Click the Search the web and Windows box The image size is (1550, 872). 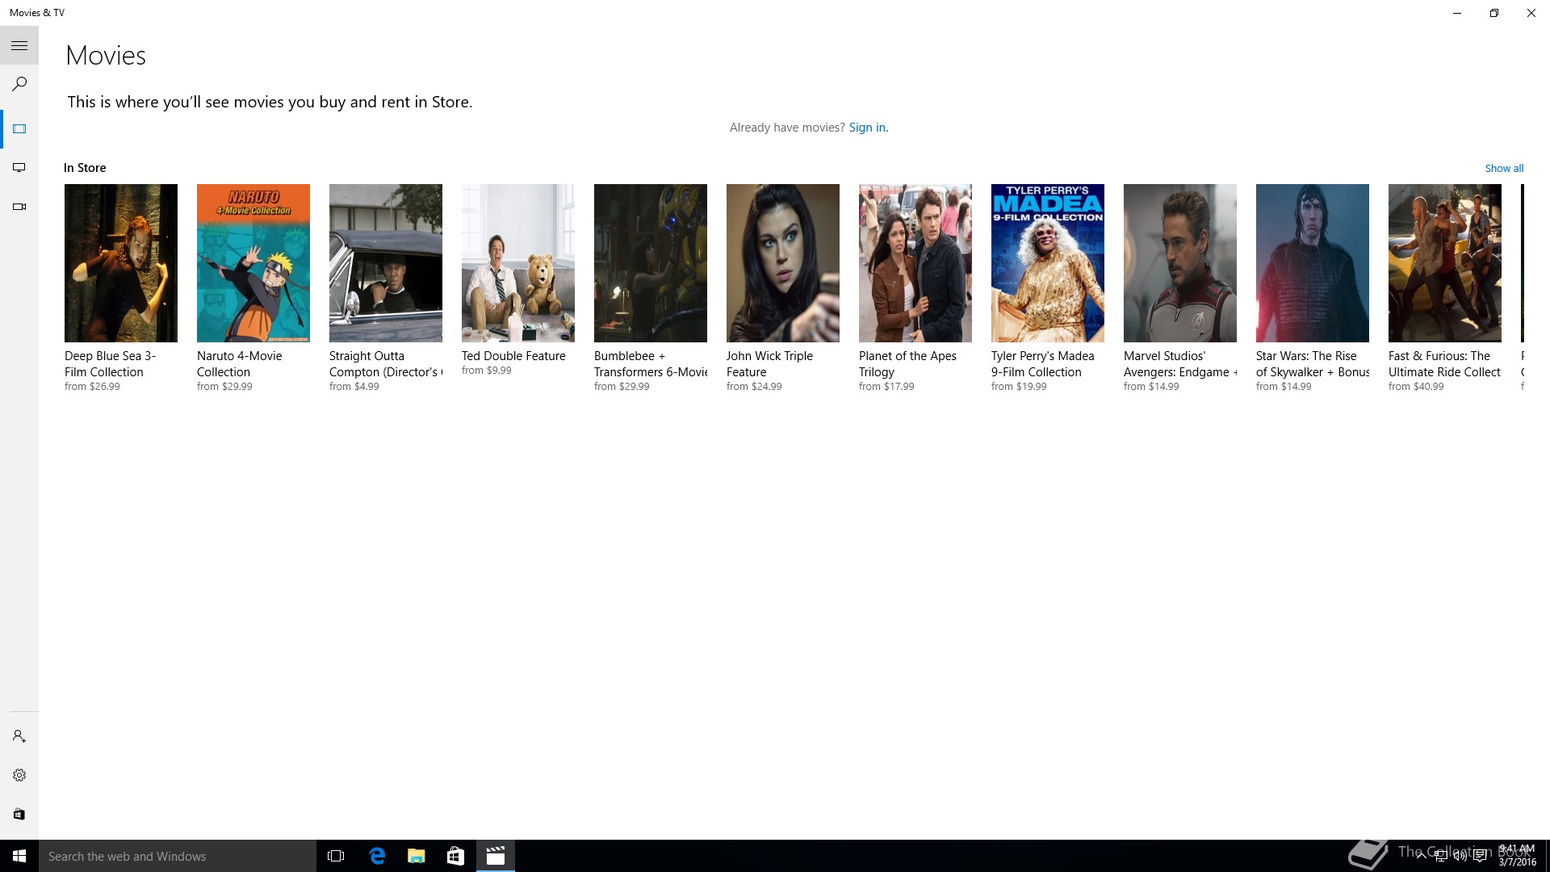point(178,856)
